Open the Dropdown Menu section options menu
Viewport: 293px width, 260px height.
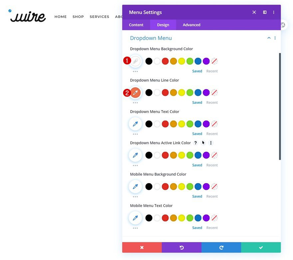coord(275,38)
